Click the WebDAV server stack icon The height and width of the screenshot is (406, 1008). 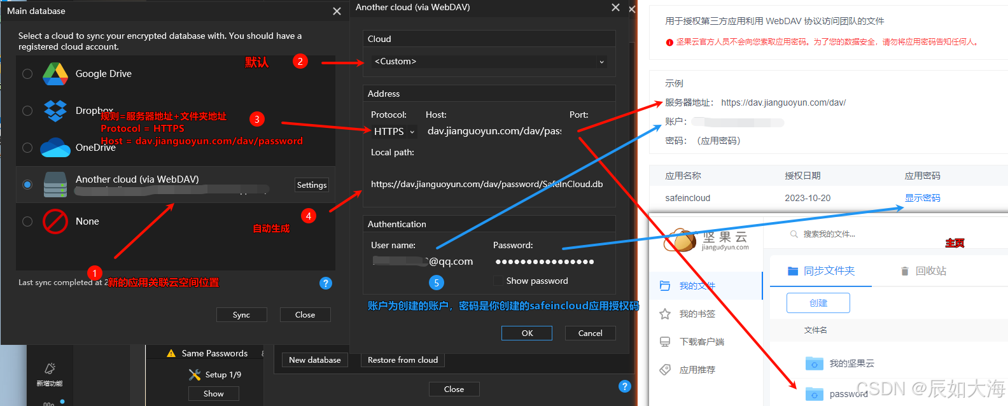[55, 185]
